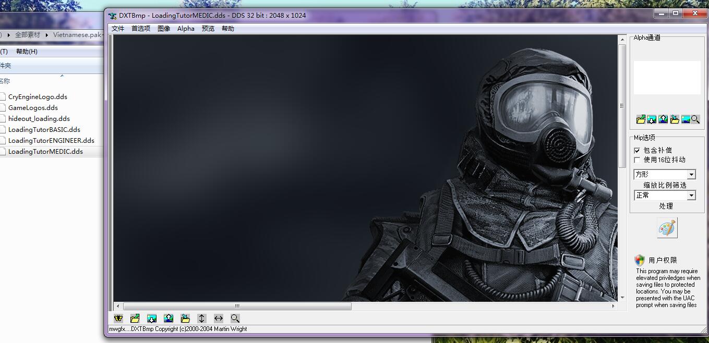This screenshot has height=343, width=709.
Task: Click vertical scrollbar up arrow of image view
Action: pos(622,39)
